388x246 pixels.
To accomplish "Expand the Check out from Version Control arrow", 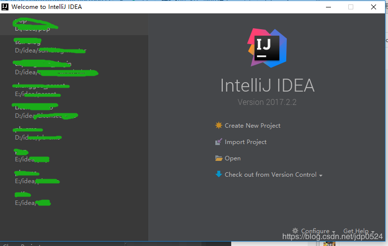I will 321,175.
